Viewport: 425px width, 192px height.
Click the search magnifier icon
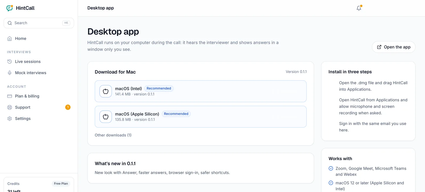click(x=10, y=23)
